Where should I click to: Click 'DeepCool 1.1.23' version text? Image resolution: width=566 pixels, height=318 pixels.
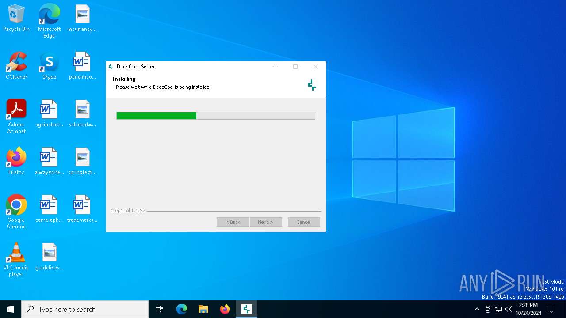[127, 211]
